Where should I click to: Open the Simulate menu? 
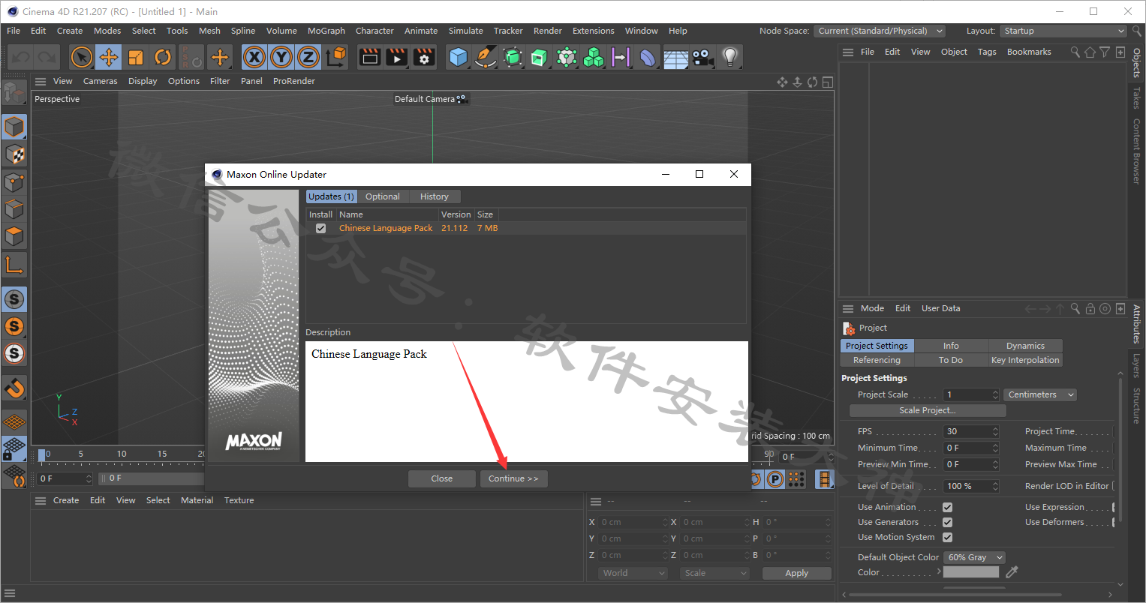click(466, 31)
